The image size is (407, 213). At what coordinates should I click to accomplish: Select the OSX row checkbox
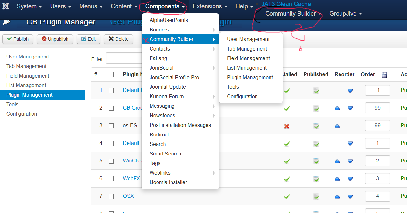point(111,196)
